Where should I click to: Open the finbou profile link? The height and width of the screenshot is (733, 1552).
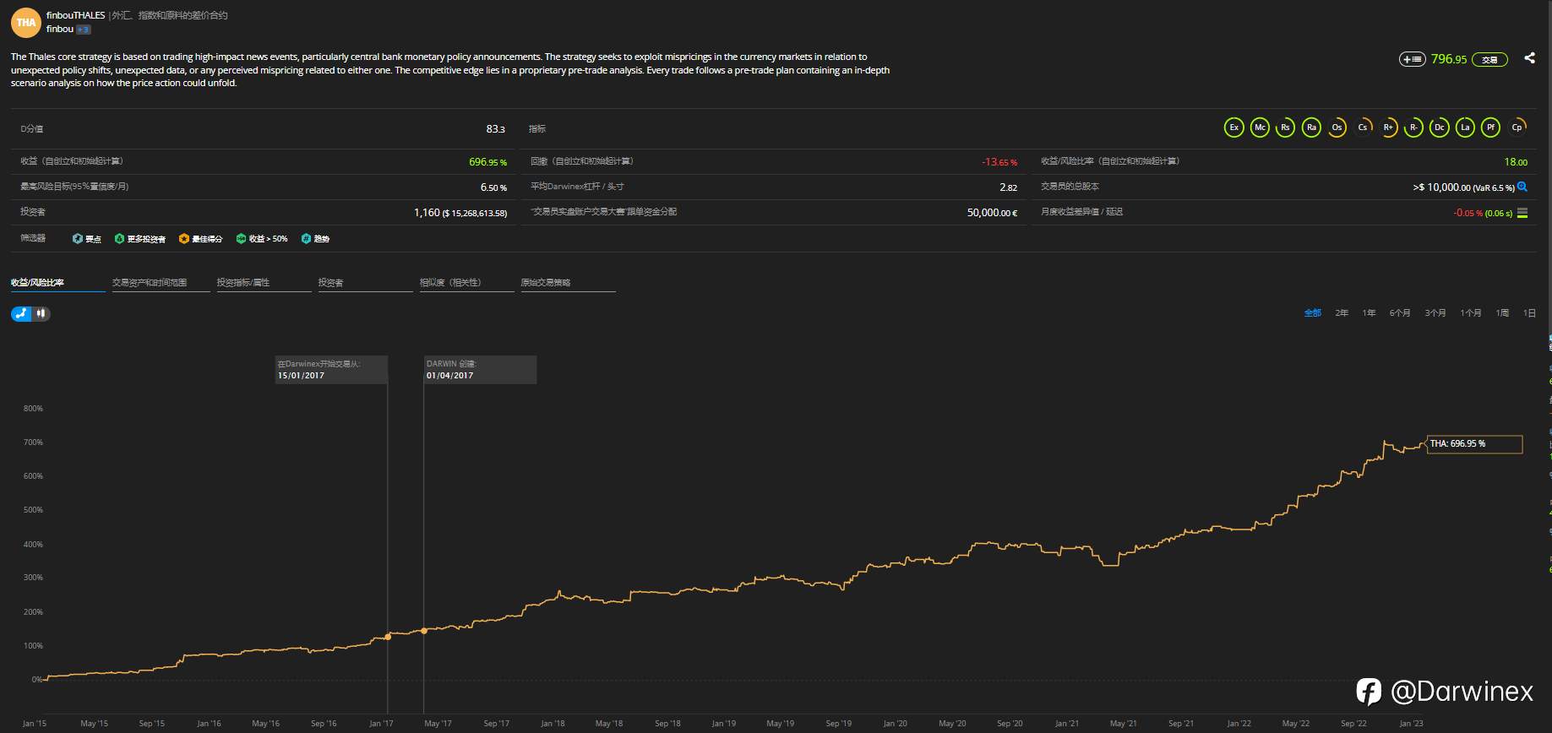60,30
